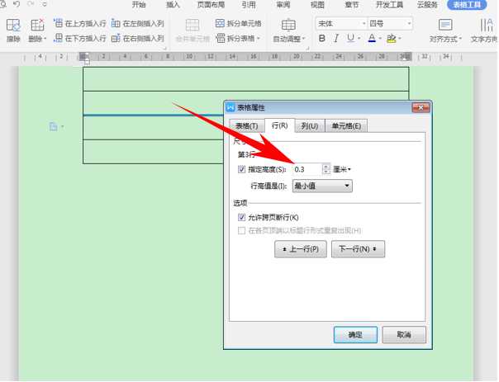Open row height type 最小值 dropdown
The width and height of the screenshot is (499, 382).
tap(322, 186)
